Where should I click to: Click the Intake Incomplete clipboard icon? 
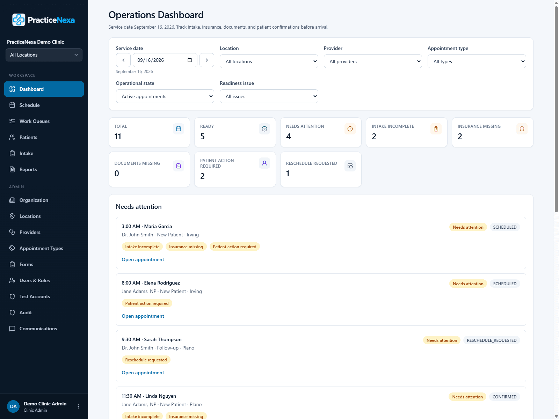tap(436, 129)
